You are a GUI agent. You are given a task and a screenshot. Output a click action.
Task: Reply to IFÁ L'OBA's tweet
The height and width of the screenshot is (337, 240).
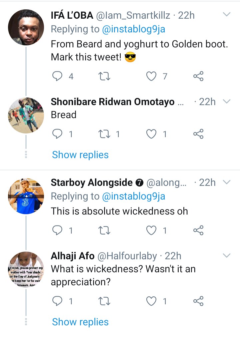click(58, 76)
